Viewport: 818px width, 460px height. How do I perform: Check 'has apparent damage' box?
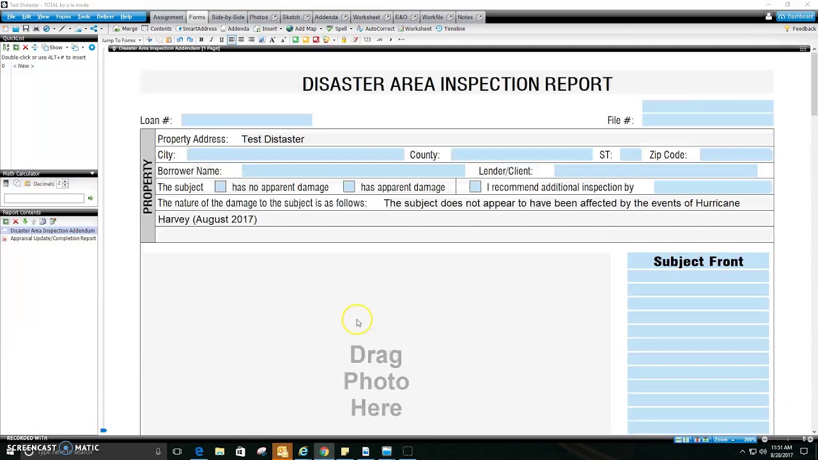(349, 187)
